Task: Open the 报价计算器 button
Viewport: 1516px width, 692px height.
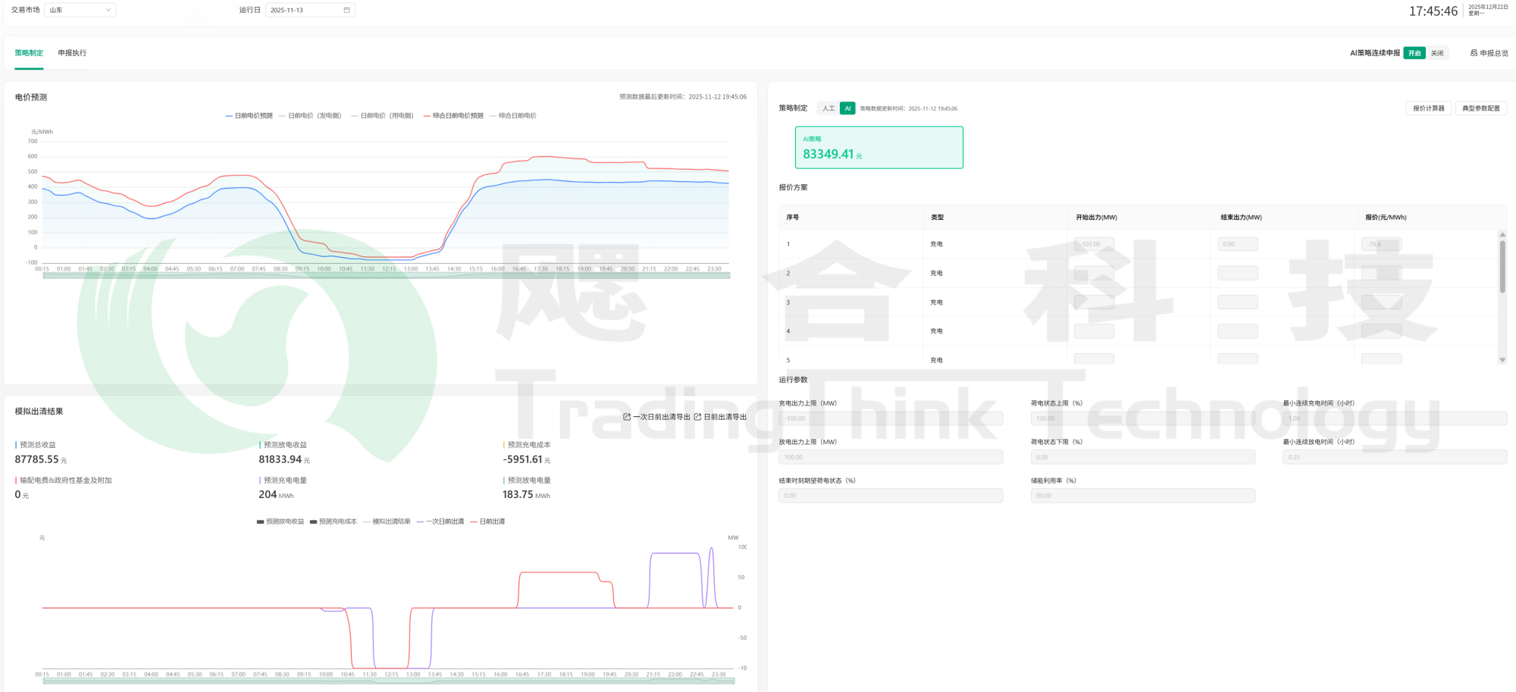Action: pyautogui.click(x=1428, y=108)
